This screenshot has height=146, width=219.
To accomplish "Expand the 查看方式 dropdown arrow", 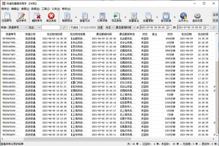I will 93,17.
